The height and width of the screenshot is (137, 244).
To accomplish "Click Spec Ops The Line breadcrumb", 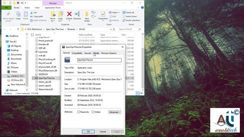I will tap(55, 29).
